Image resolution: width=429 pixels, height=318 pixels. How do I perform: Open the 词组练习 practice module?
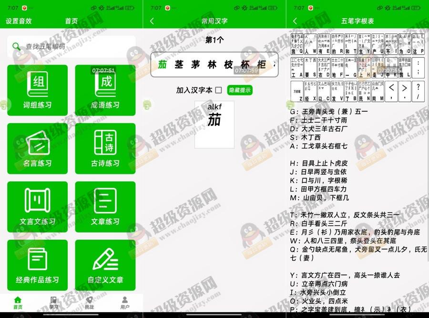pyautogui.click(x=38, y=90)
